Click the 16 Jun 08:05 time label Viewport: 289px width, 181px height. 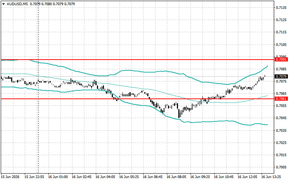click(176, 177)
